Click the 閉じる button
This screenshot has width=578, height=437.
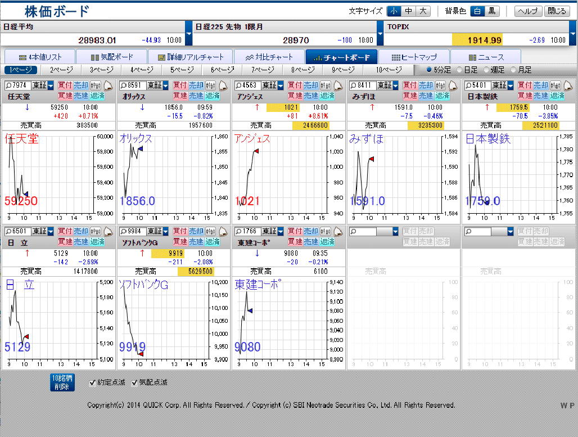pos(557,11)
